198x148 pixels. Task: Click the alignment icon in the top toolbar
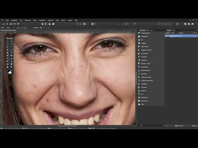pos(177,24)
